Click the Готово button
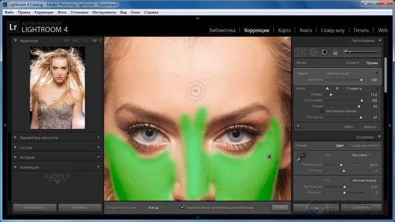The height and width of the screenshot is (222, 395). point(280,207)
